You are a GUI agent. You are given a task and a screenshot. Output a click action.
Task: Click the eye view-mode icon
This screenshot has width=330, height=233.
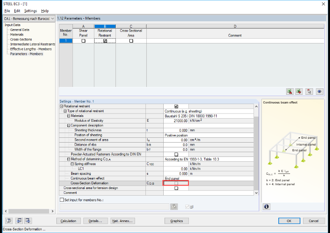pyautogui.click(x=320, y=91)
